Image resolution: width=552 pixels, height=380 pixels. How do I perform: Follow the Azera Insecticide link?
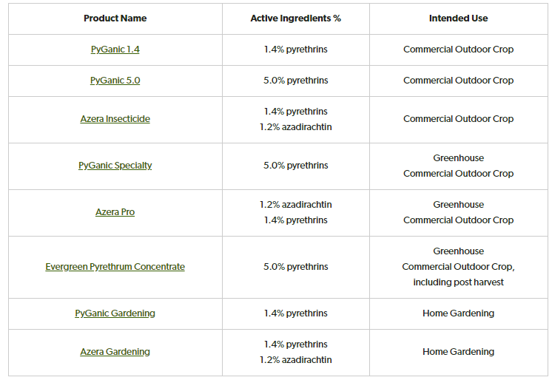115,119
